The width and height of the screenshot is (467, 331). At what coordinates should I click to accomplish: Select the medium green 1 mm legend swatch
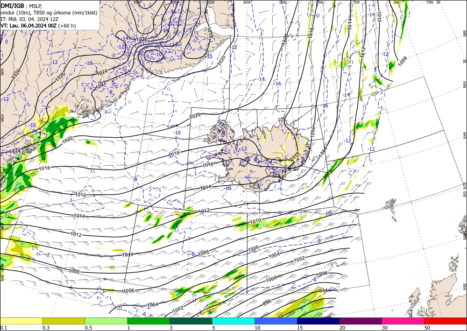tap(149, 321)
